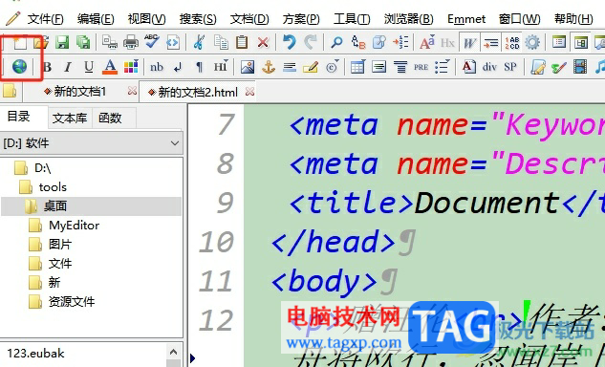Toggle line numbers with the 1AB 2CD button
The width and height of the screenshot is (605, 367).
512,42
